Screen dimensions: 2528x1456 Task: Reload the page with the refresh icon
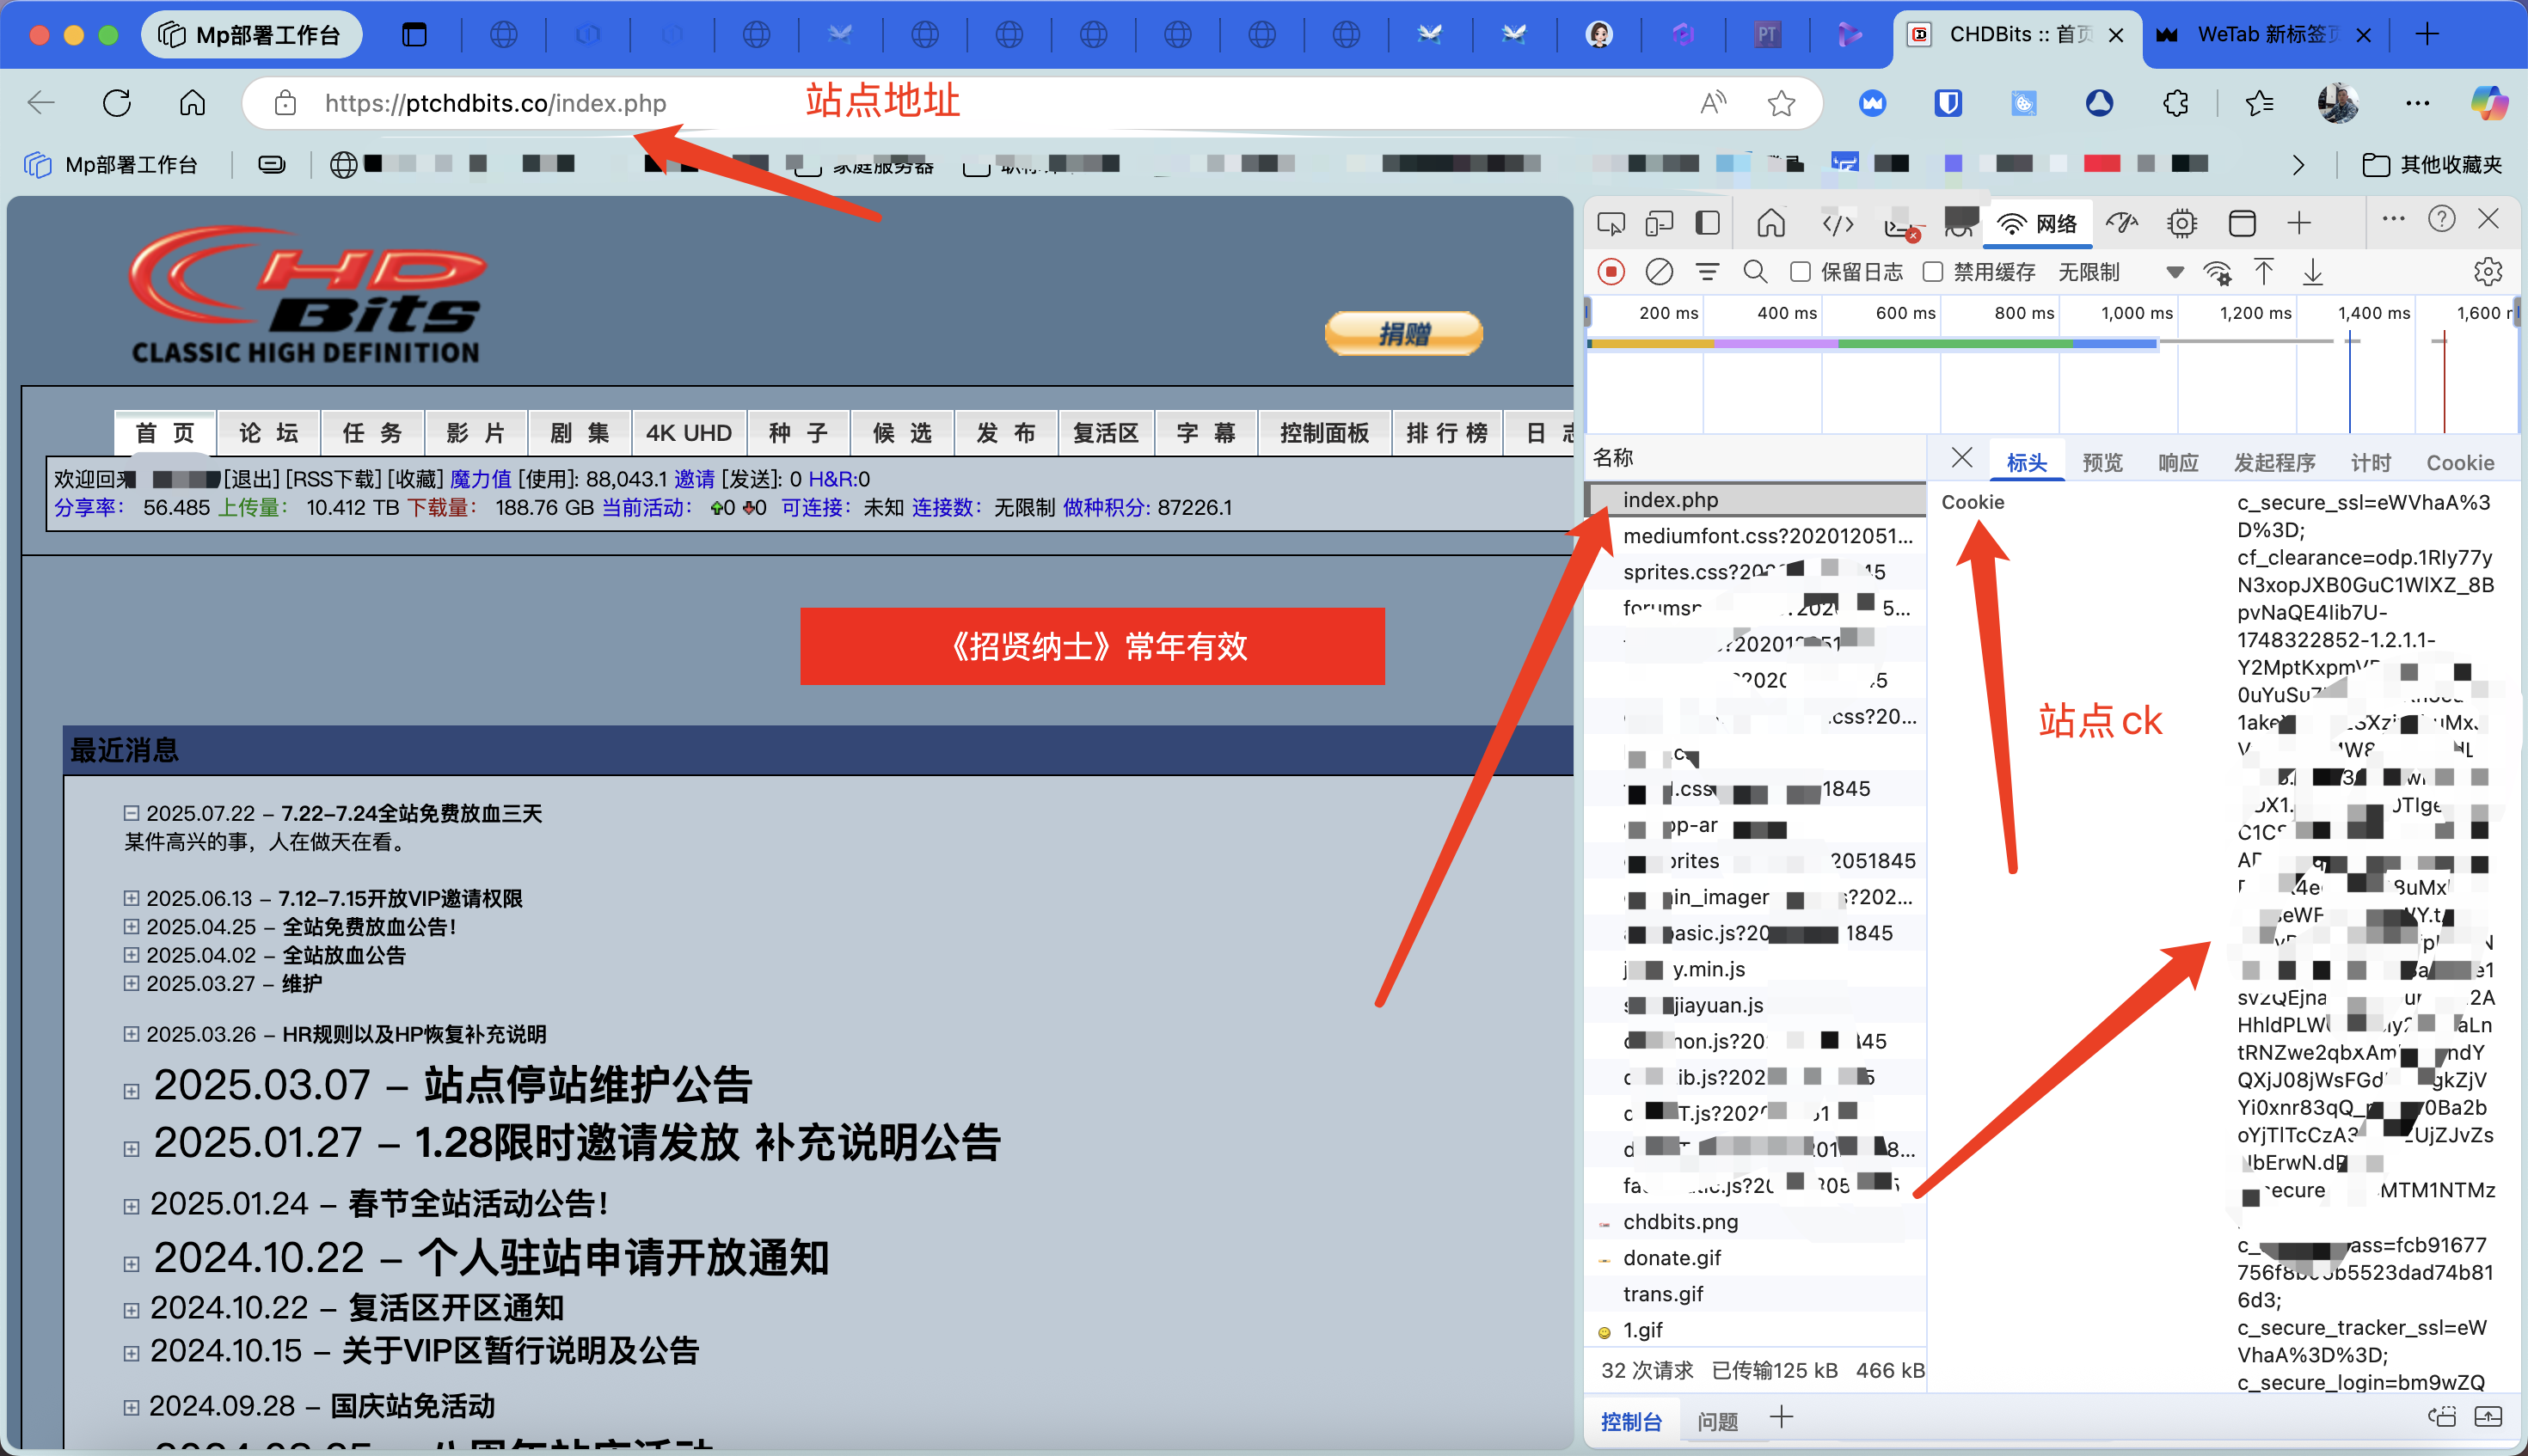point(117,103)
